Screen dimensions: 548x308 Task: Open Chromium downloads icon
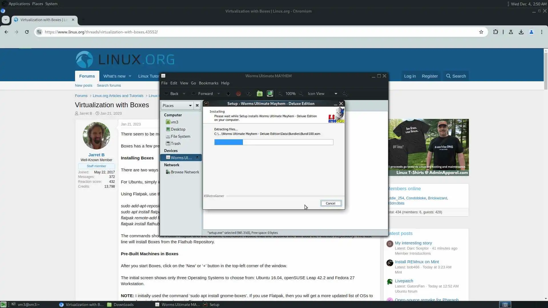point(521,32)
